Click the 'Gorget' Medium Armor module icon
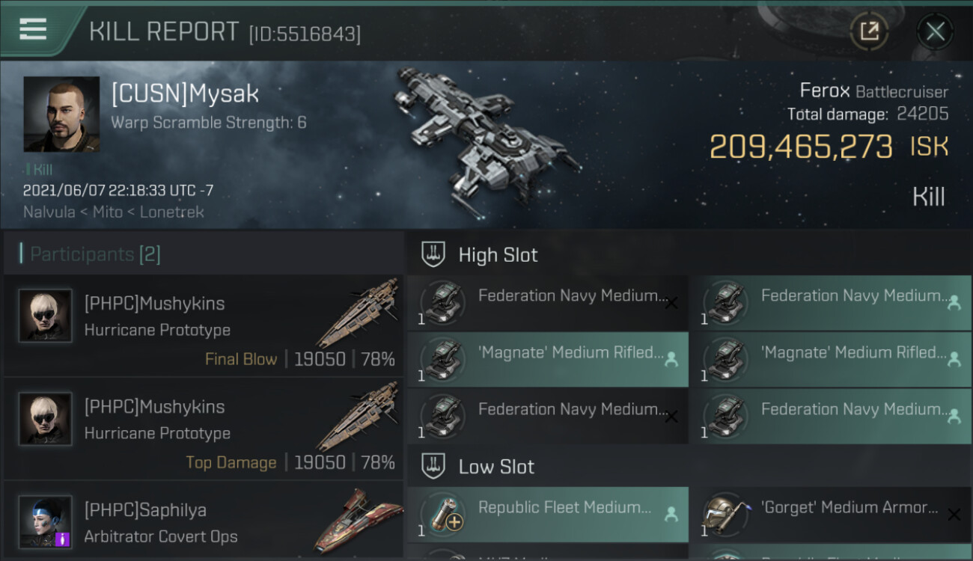This screenshot has width=973, height=561. (x=725, y=515)
